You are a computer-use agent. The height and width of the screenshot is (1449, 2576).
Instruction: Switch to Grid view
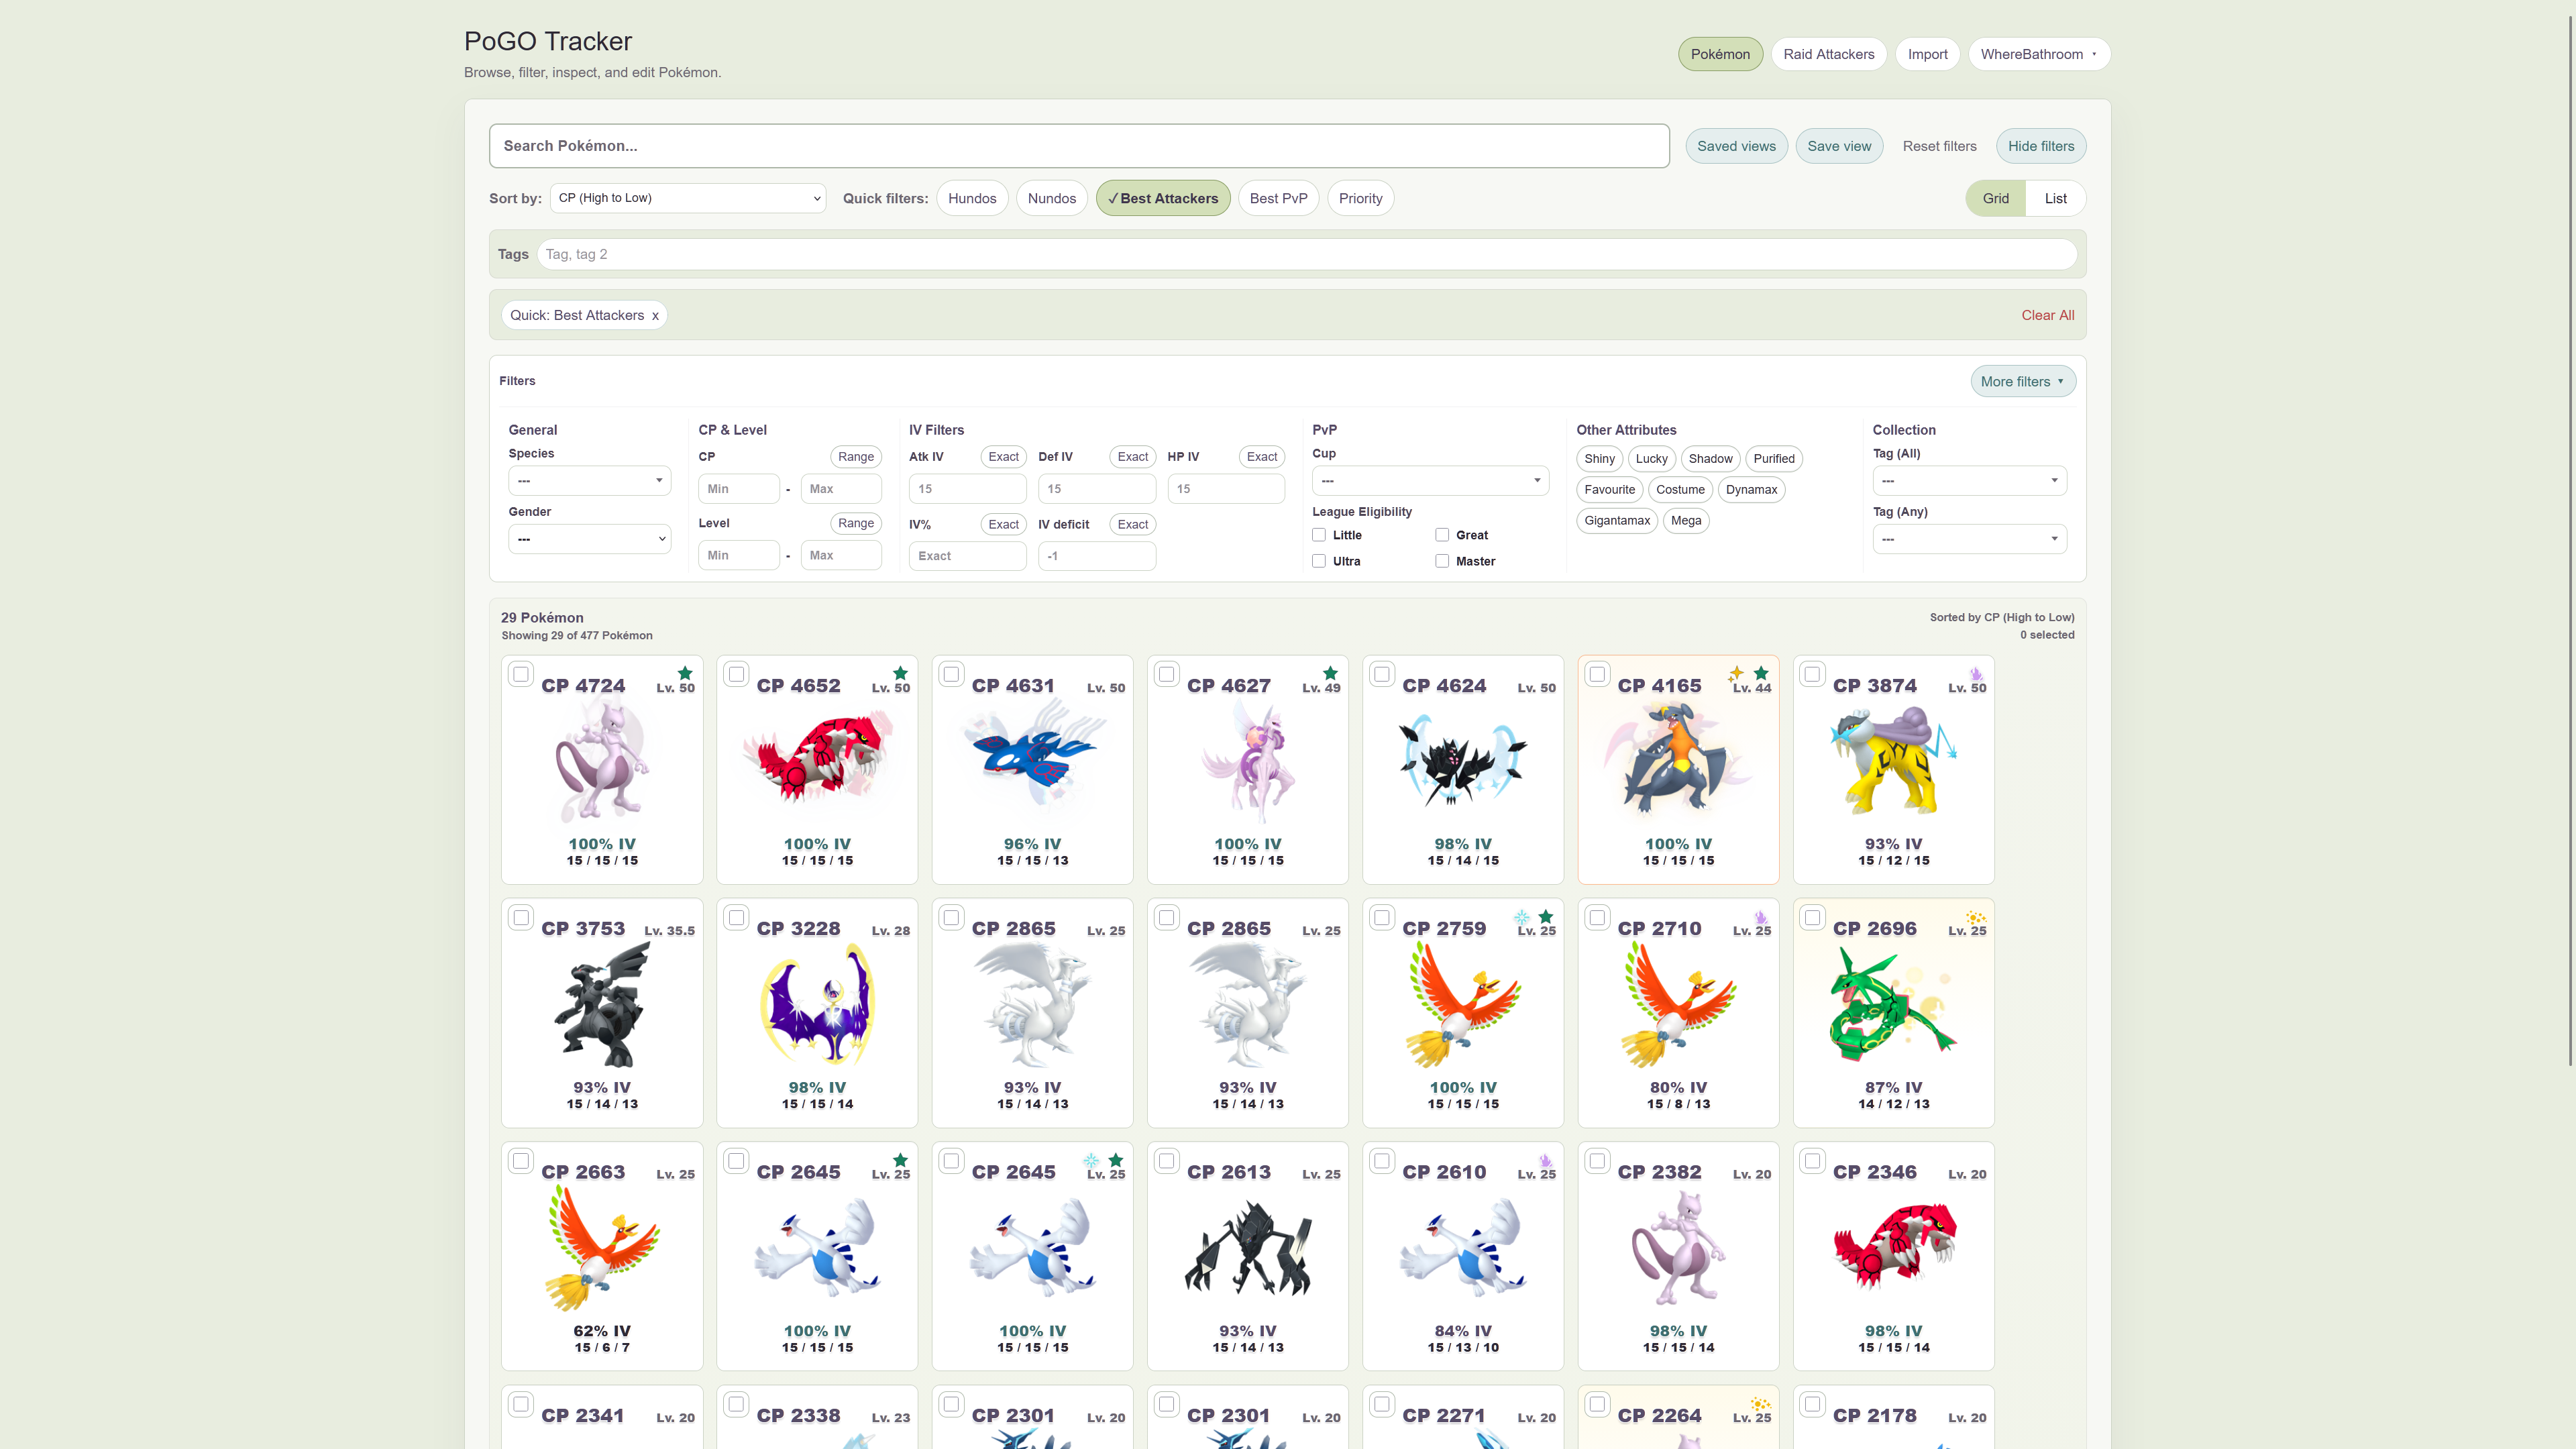pyautogui.click(x=1995, y=198)
